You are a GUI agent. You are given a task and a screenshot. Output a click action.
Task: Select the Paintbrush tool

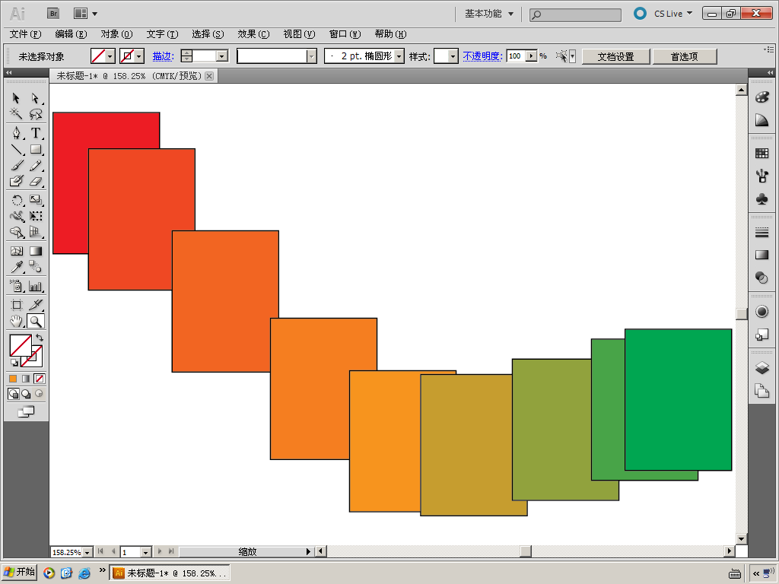[x=17, y=165]
